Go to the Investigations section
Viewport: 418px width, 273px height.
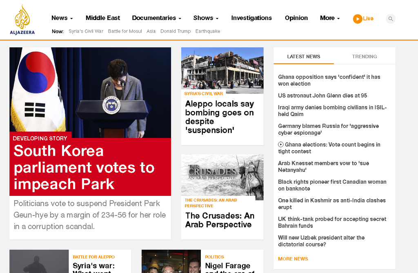coord(251,18)
